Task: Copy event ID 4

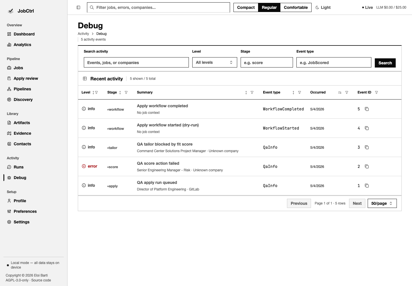Action: coord(367,128)
